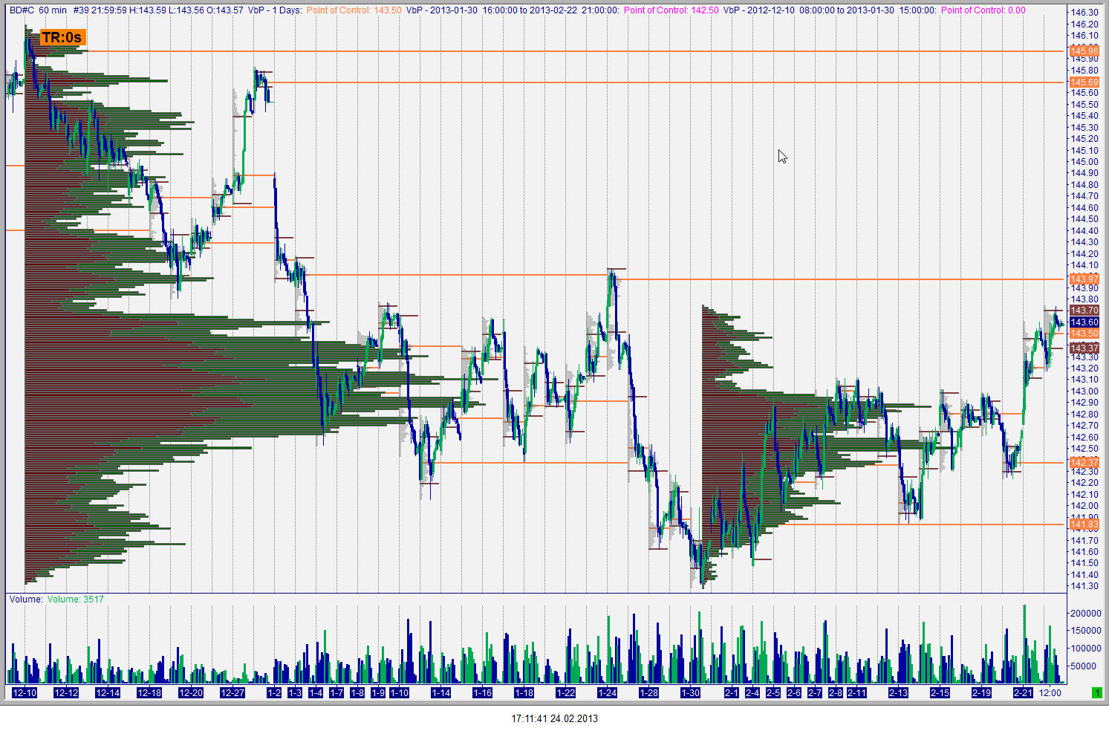Image resolution: width=1109 pixels, height=731 pixels.
Task: Jump to the 1-8 date label
Action: [357, 692]
